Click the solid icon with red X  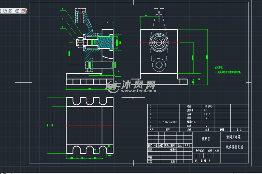pos(23,11)
